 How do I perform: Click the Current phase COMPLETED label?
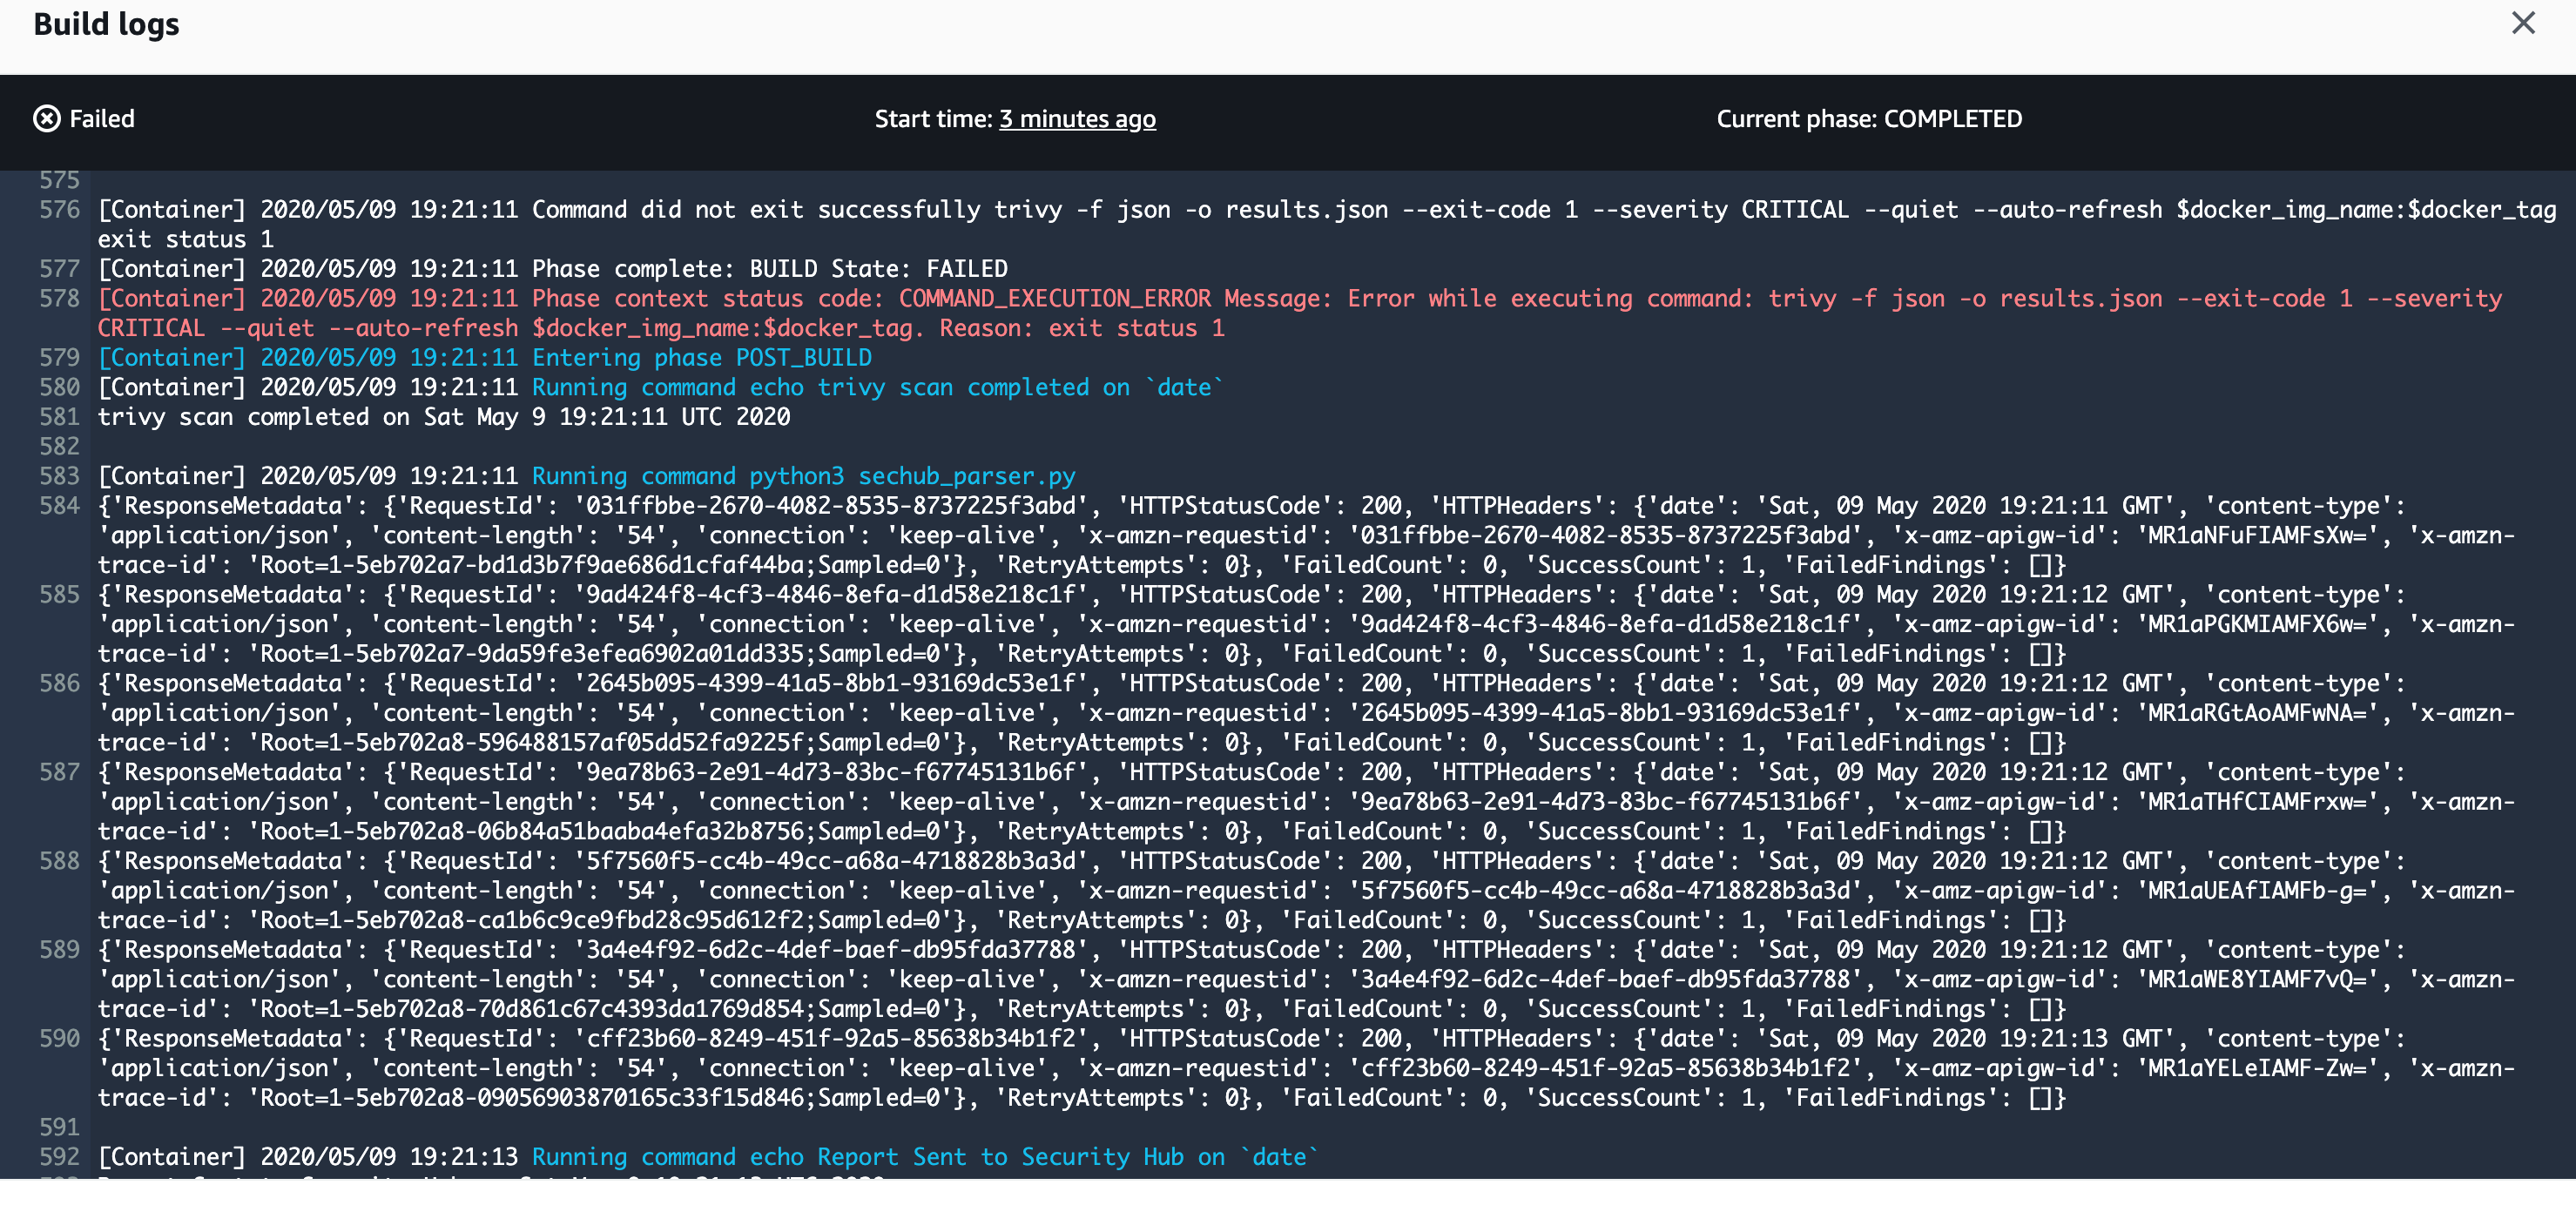pyautogui.click(x=1870, y=118)
